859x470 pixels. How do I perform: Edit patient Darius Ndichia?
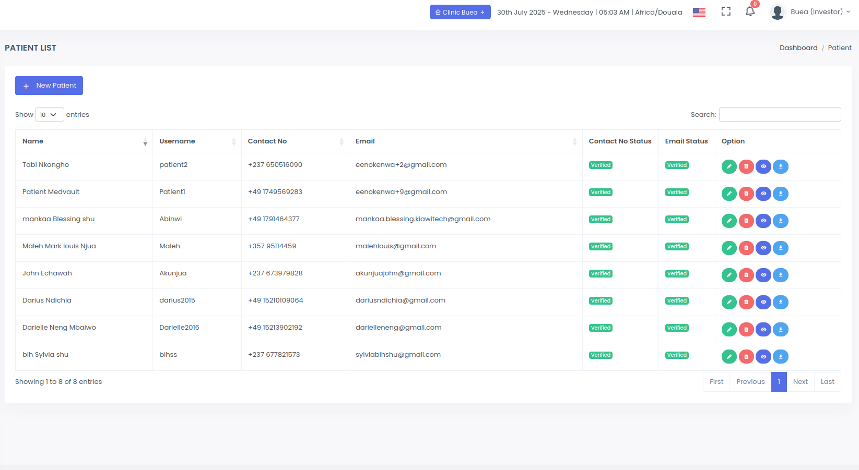[729, 302]
